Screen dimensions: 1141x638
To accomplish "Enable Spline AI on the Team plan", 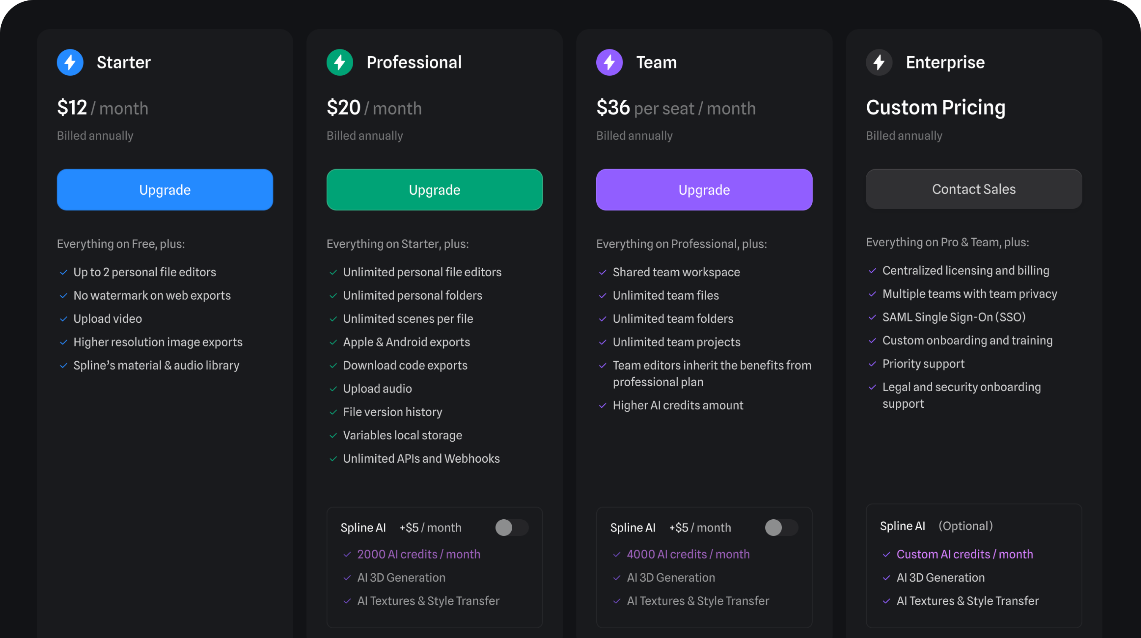I will pyautogui.click(x=781, y=527).
